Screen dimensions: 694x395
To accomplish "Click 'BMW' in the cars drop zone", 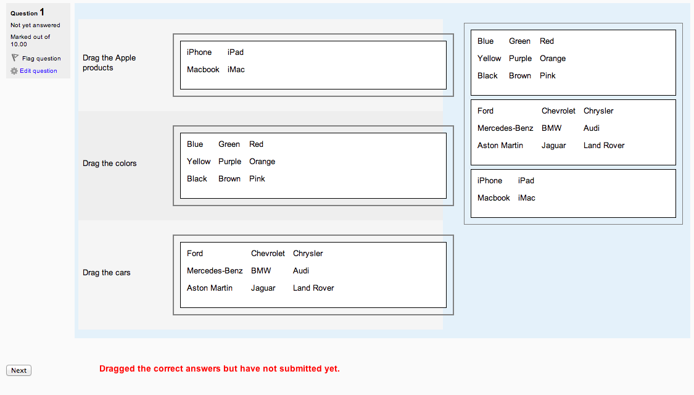I will click(261, 271).
